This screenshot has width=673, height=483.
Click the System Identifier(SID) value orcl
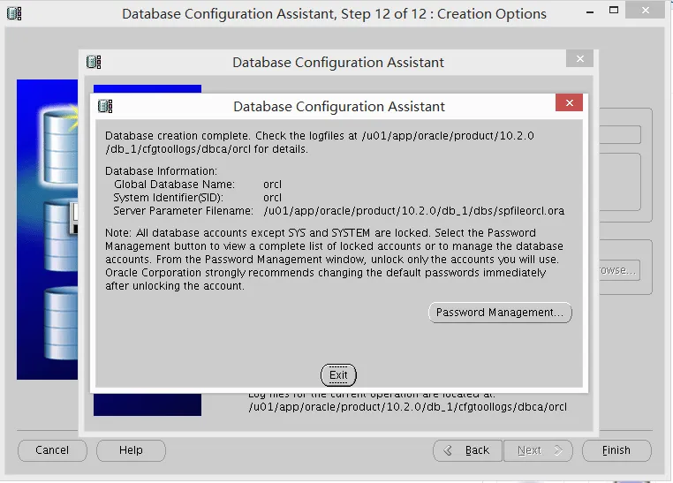pyautogui.click(x=272, y=198)
